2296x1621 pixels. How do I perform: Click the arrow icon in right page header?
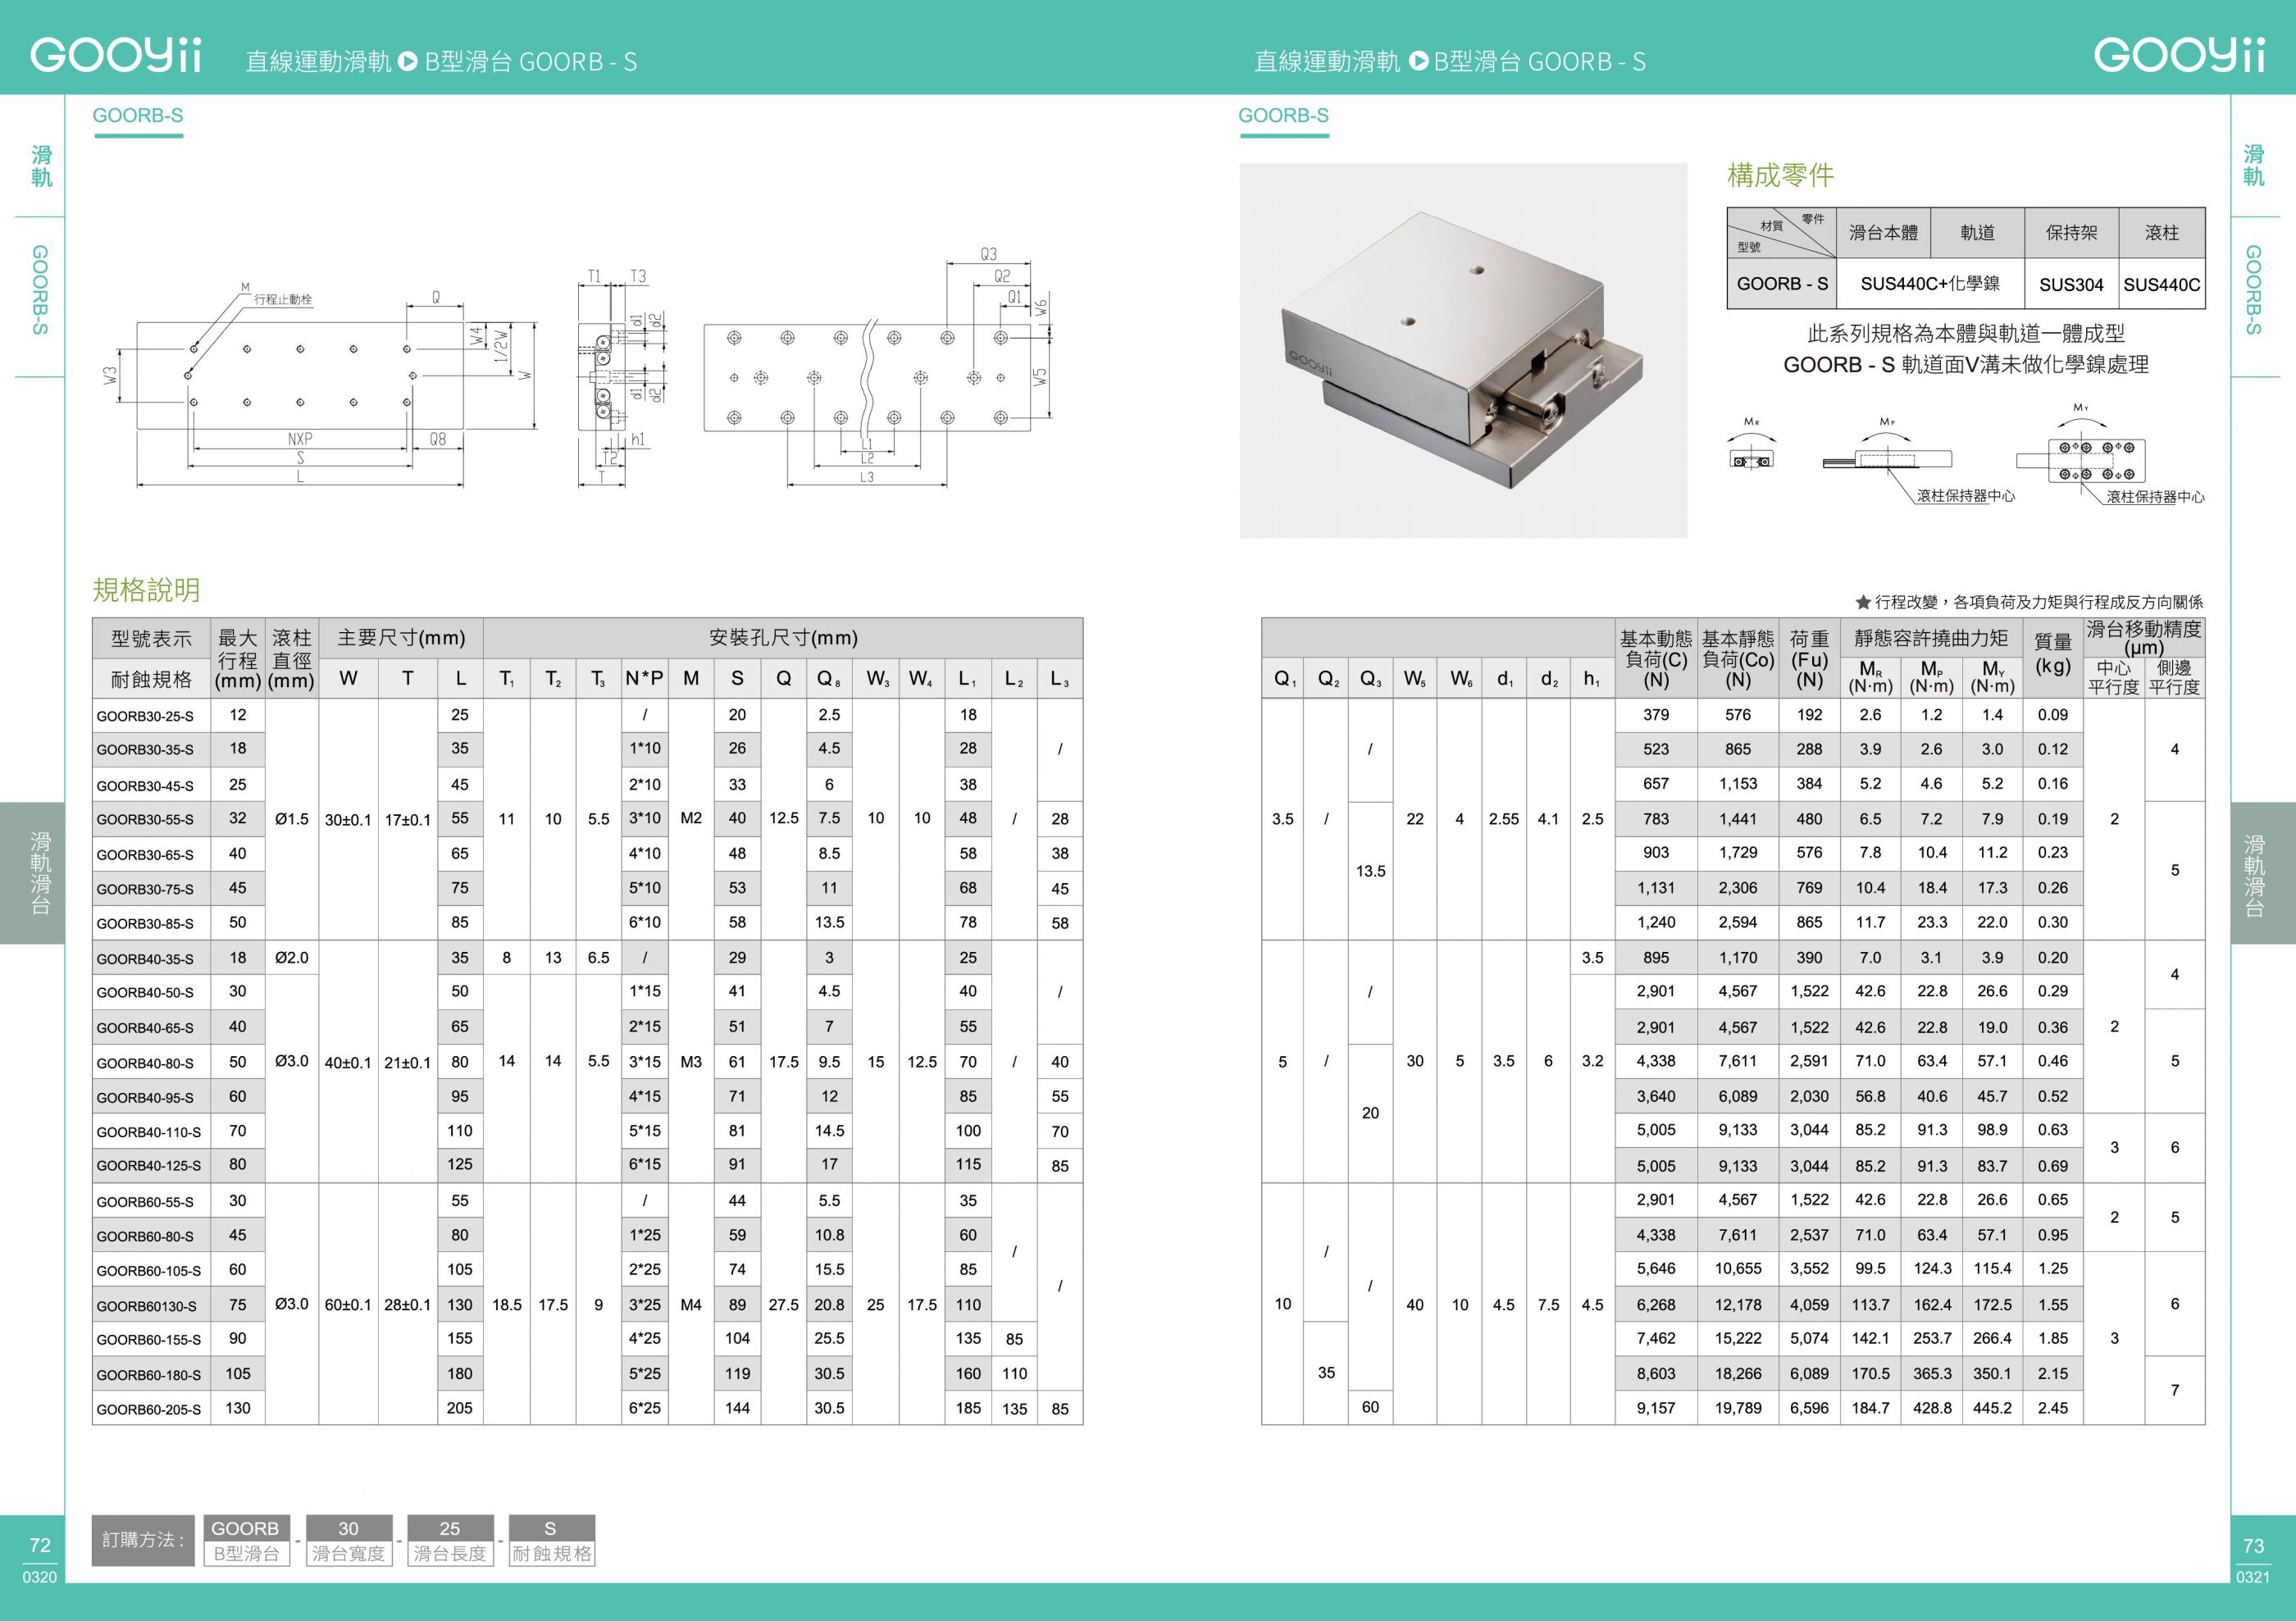[1418, 61]
